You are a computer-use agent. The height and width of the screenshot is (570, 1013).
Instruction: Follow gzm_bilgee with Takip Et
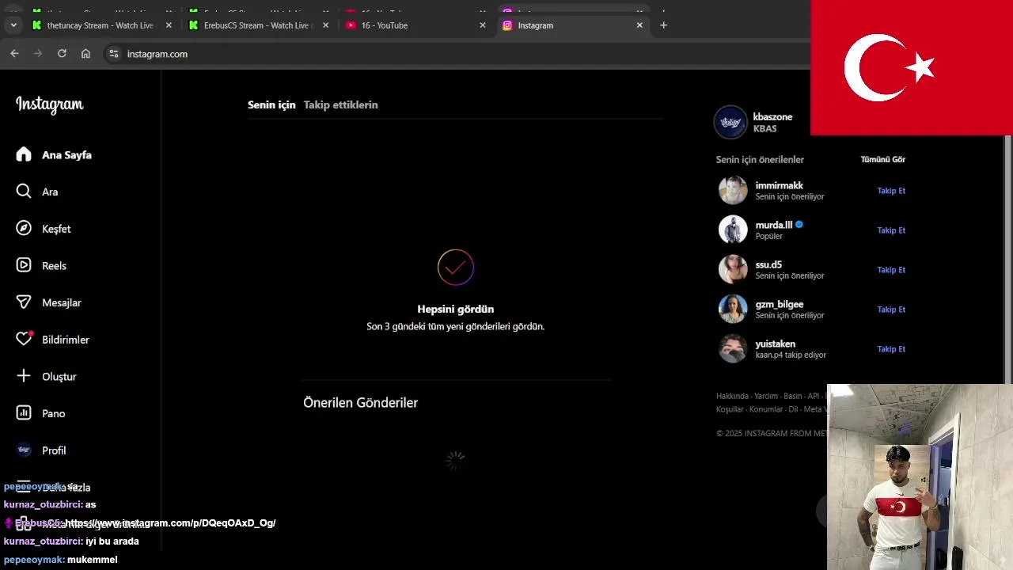[891, 310]
